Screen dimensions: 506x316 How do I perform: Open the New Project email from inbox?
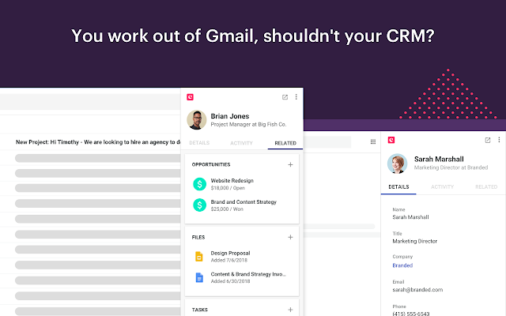point(98,142)
